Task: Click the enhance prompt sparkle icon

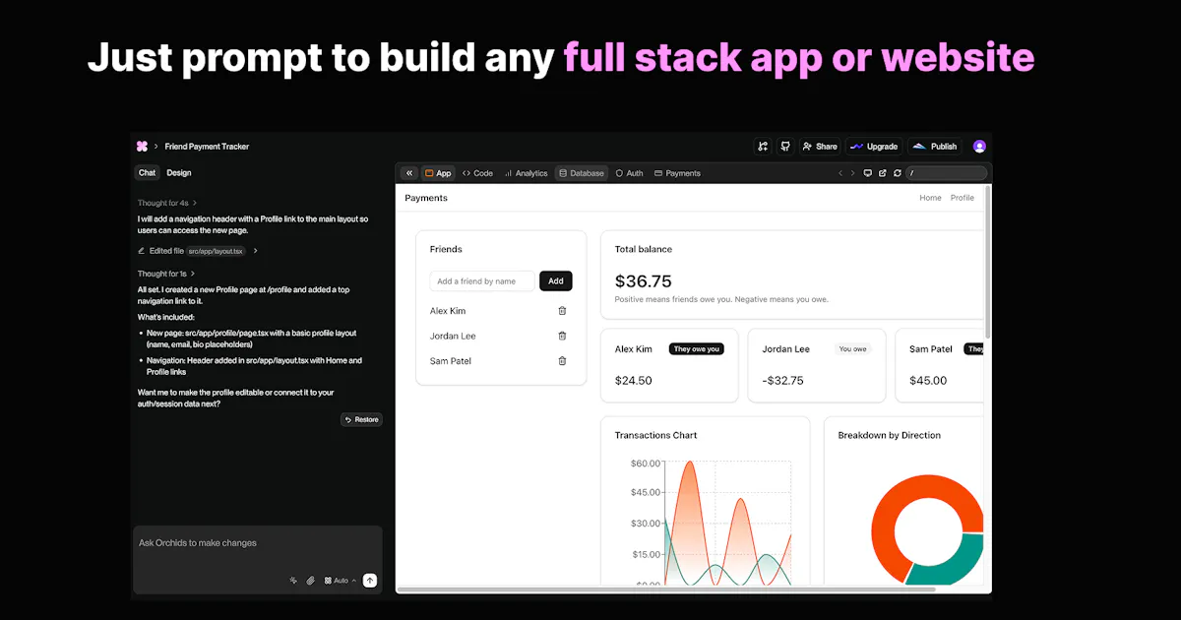Action: [293, 581]
